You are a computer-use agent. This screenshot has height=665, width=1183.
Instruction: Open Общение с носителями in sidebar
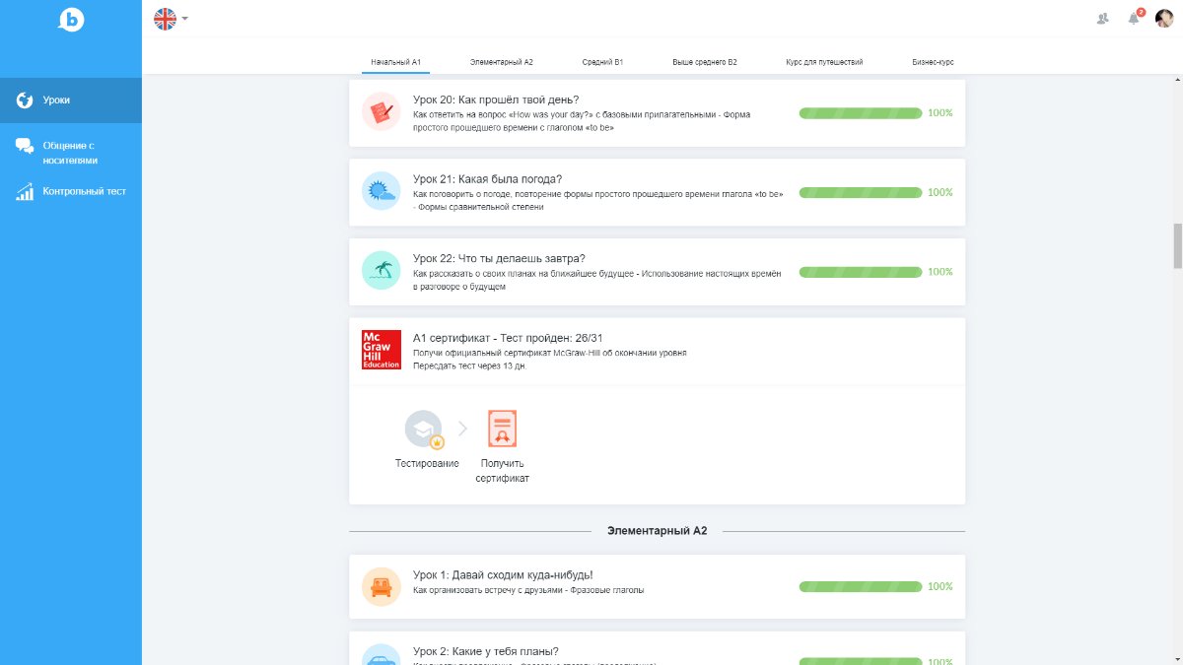(x=69, y=153)
